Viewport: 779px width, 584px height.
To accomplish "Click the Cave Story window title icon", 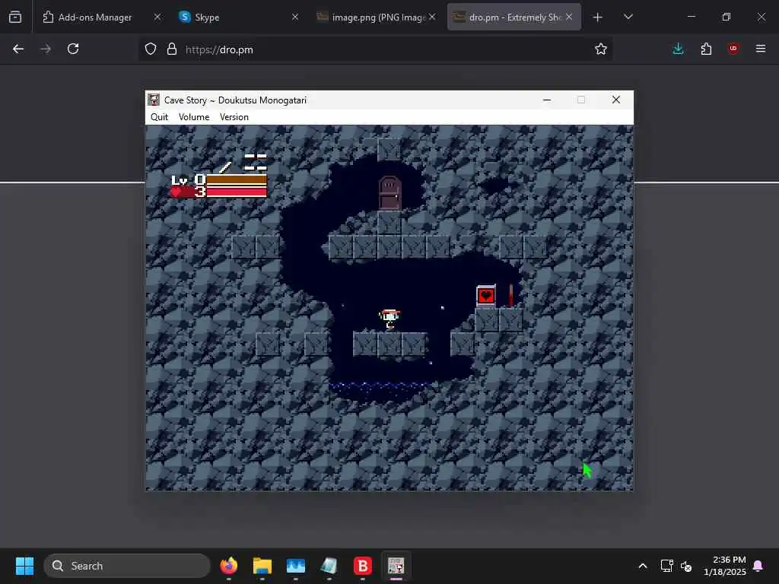I will coord(154,100).
